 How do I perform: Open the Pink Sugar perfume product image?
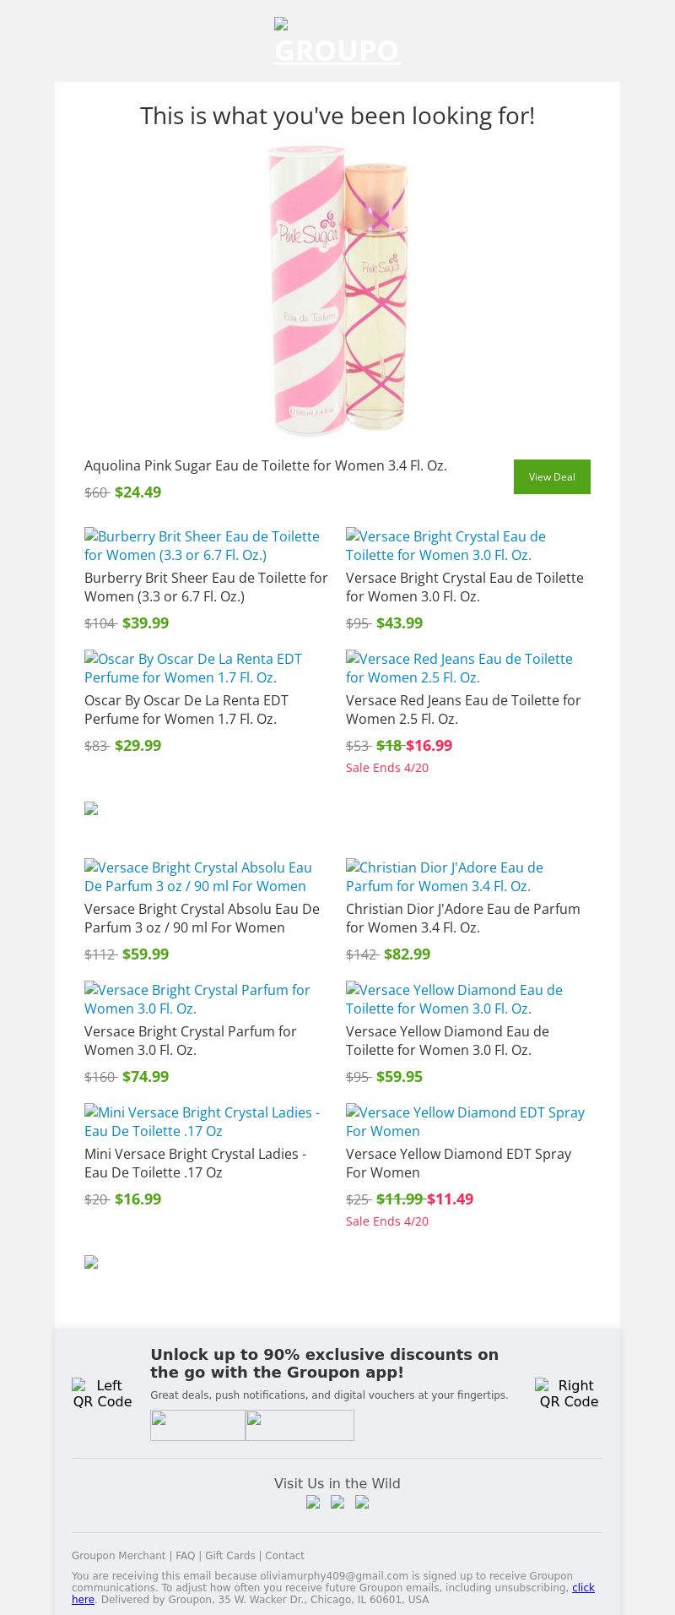(x=337, y=290)
